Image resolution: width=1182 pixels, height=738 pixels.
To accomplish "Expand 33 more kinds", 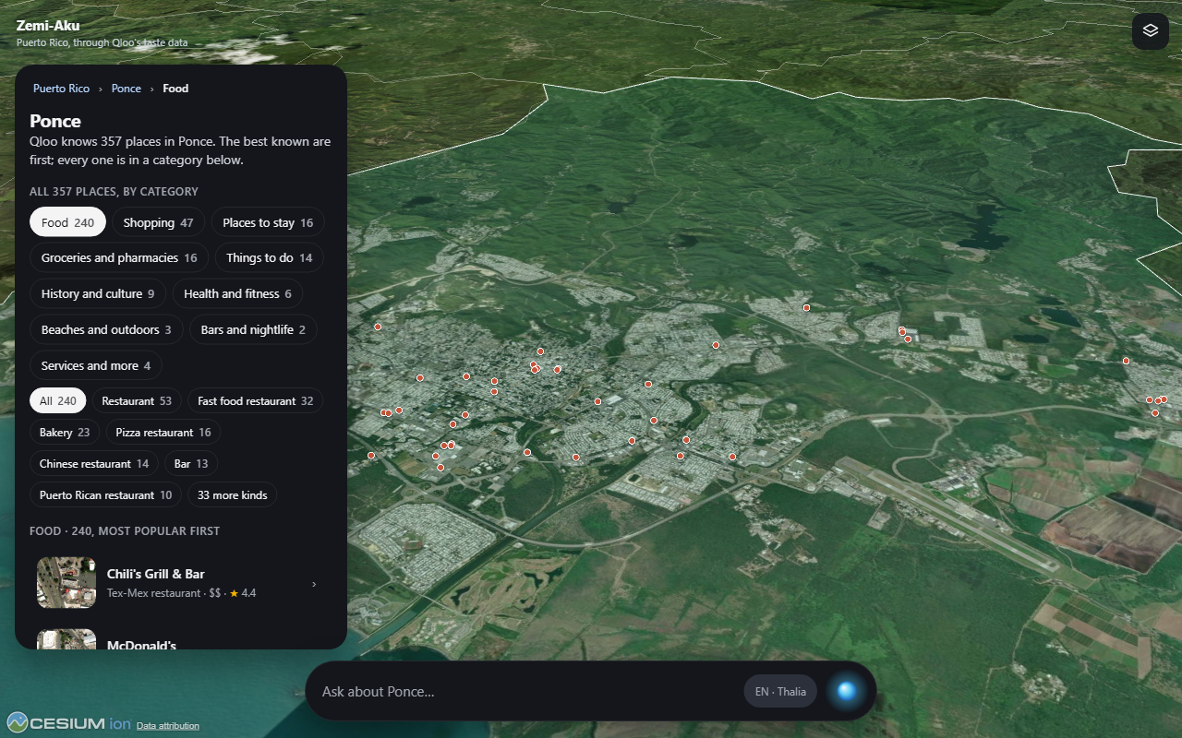I will (233, 495).
